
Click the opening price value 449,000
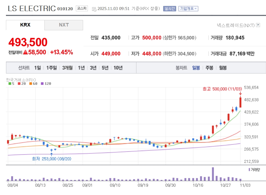pos(111,54)
